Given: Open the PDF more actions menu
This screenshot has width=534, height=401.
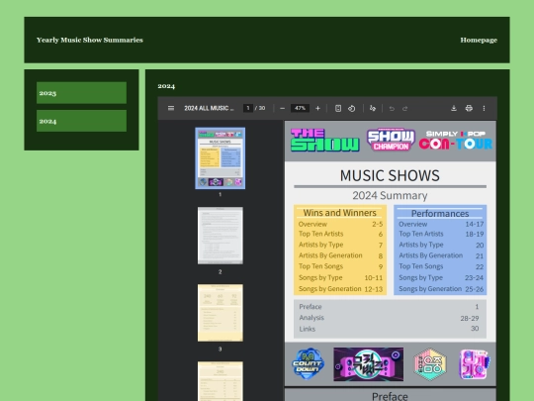Looking at the screenshot, I should coord(484,108).
